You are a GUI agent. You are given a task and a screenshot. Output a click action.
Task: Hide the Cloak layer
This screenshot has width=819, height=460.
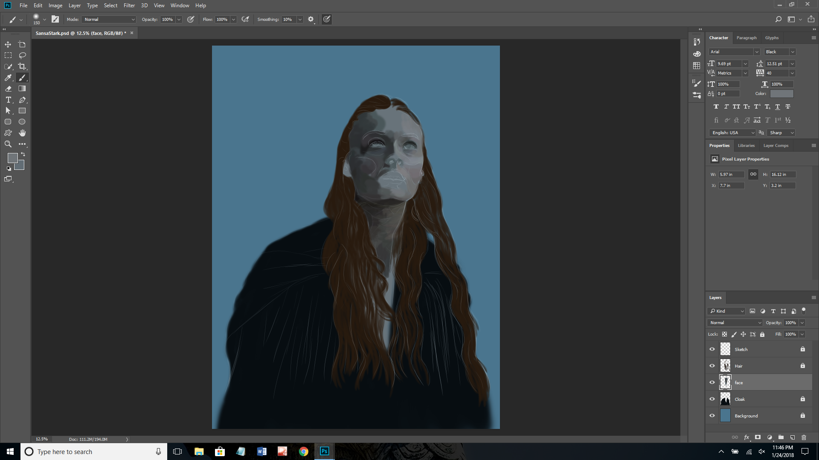[712, 399]
